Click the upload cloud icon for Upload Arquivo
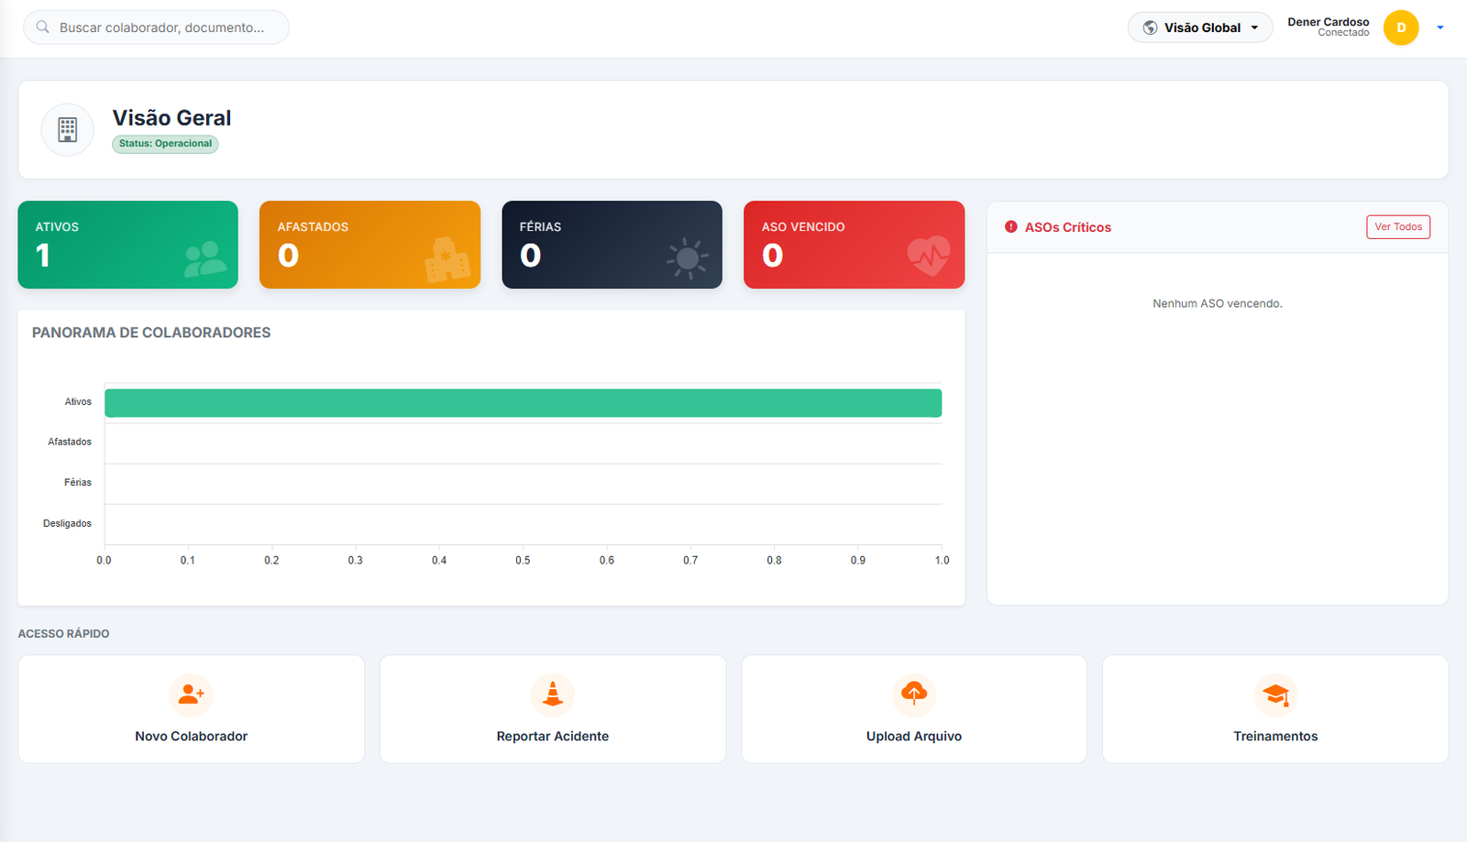The width and height of the screenshot is (1467, 842). 913,694
